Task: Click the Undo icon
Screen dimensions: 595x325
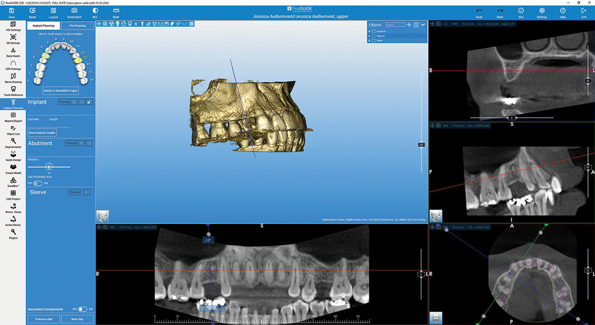Action: (479, 11)
